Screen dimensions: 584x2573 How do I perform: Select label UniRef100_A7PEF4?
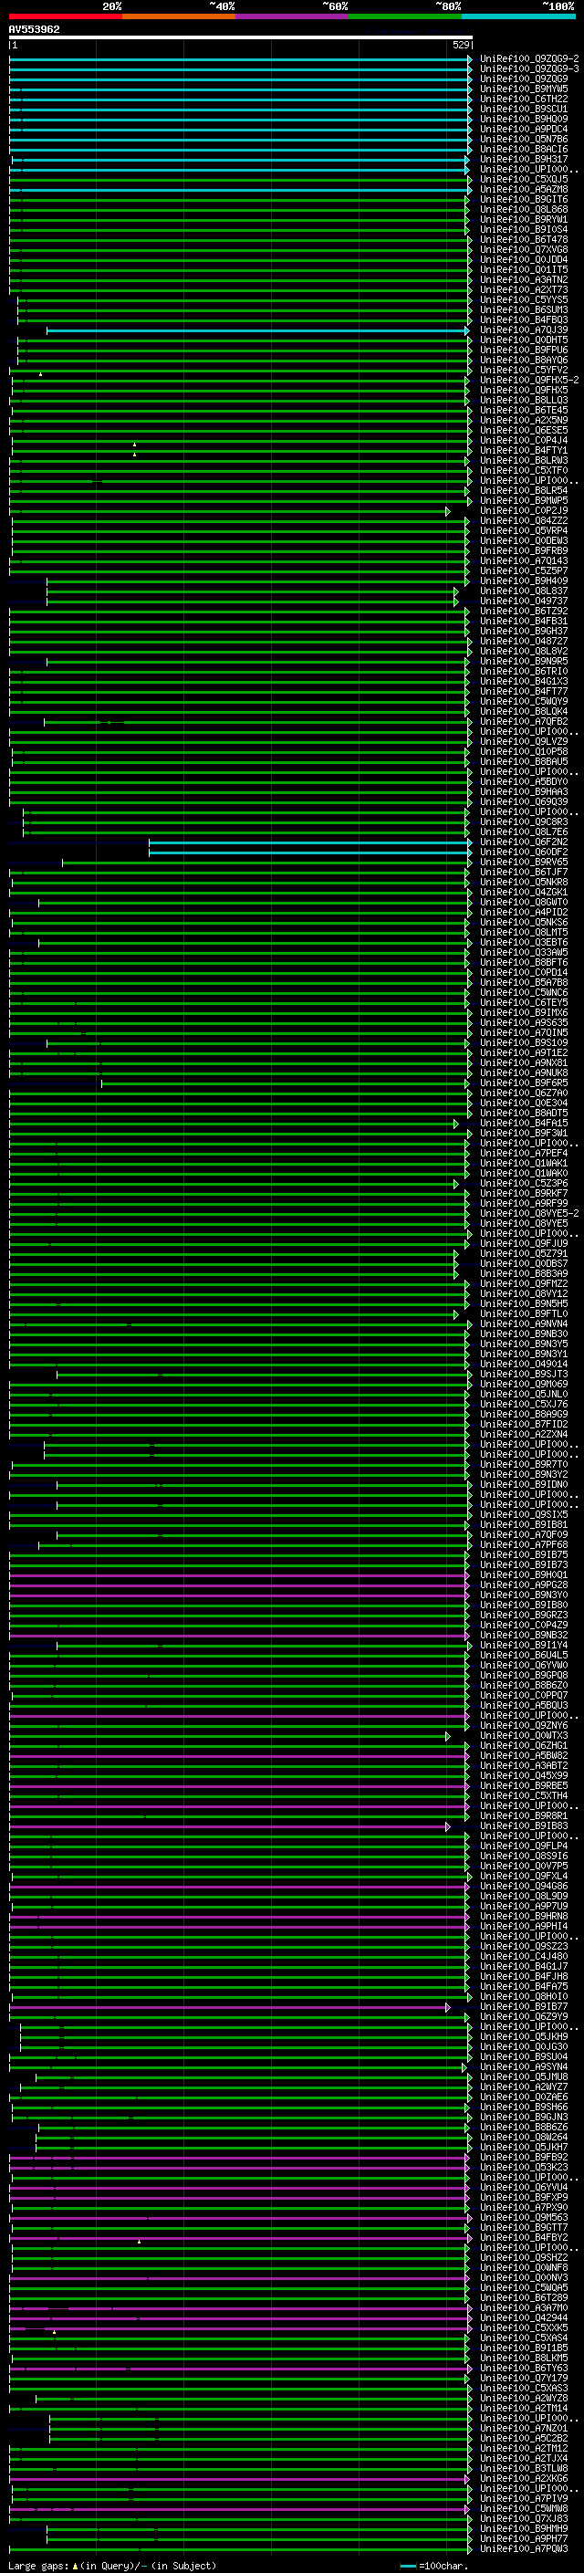click(x=524, y=1154)
